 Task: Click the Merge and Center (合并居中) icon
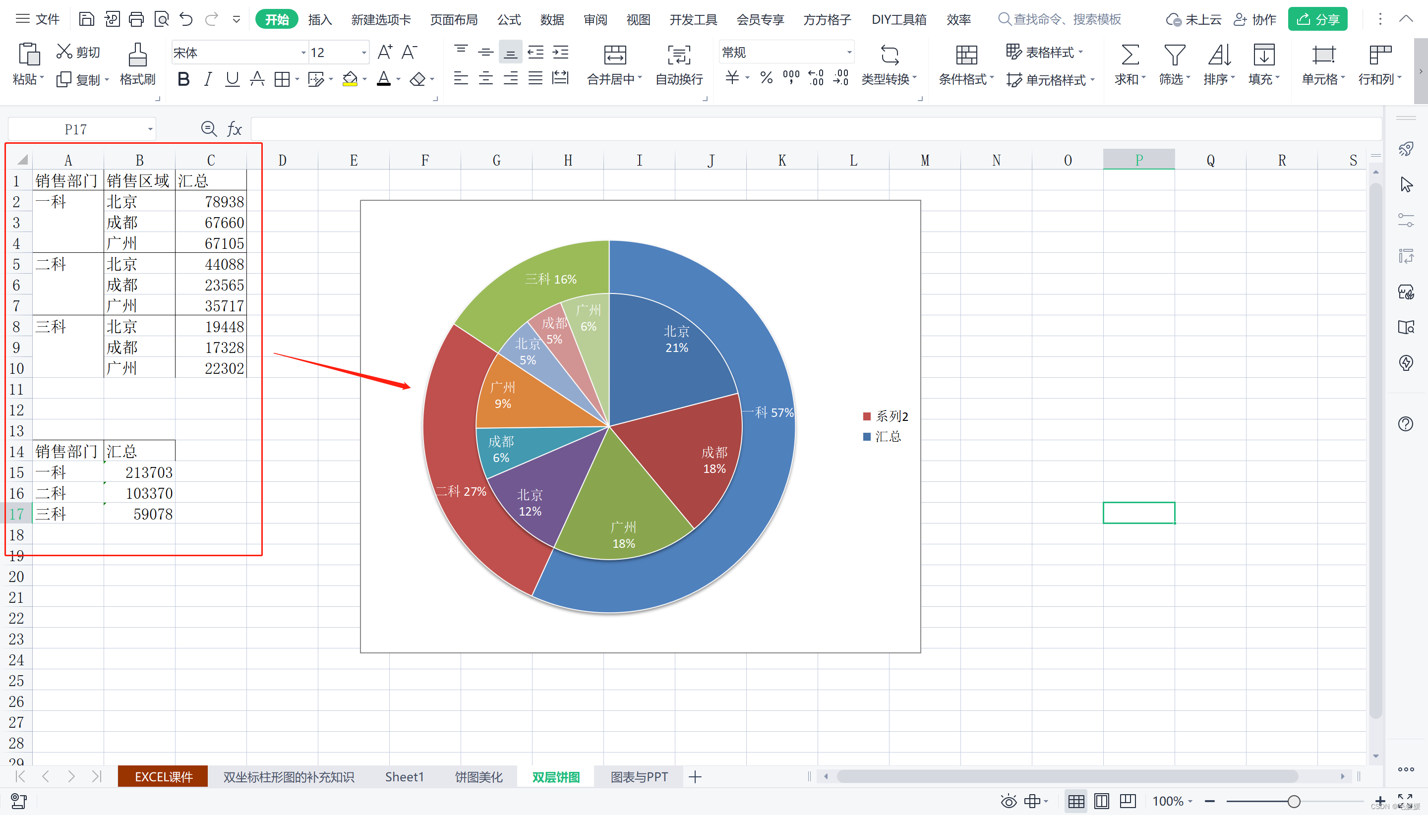coord(615,56)
